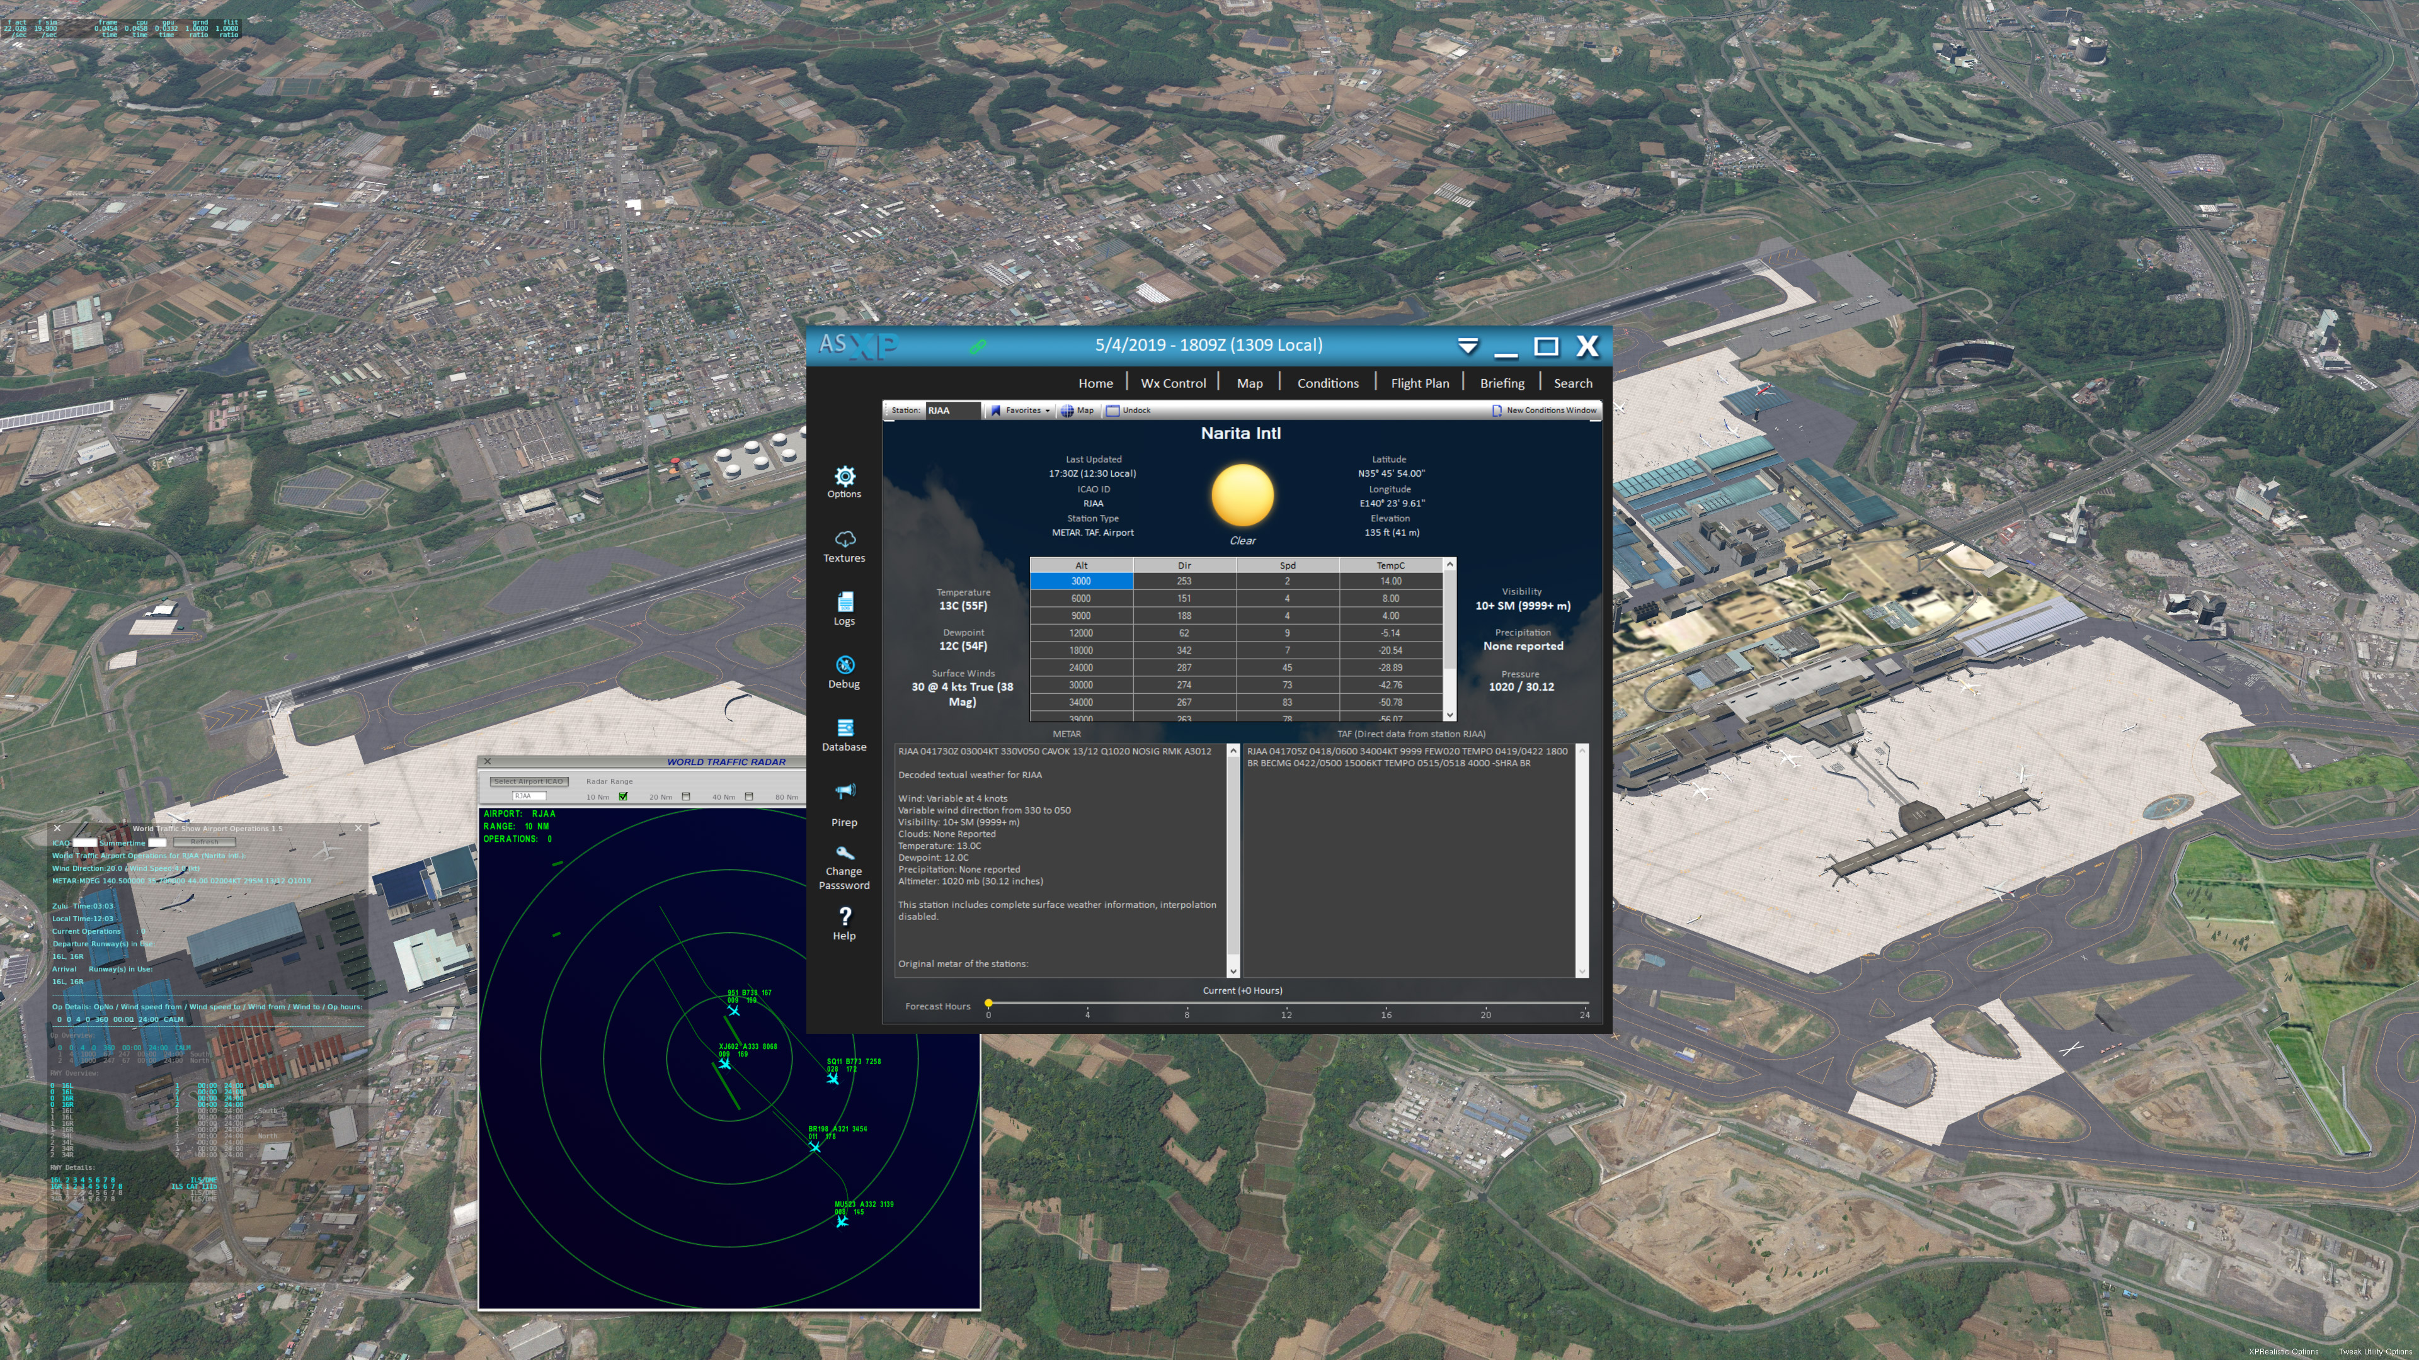This screenshot has height=1360, width=2419.
Task: Open the Textures cloud icon
Action: click(844, 539)
